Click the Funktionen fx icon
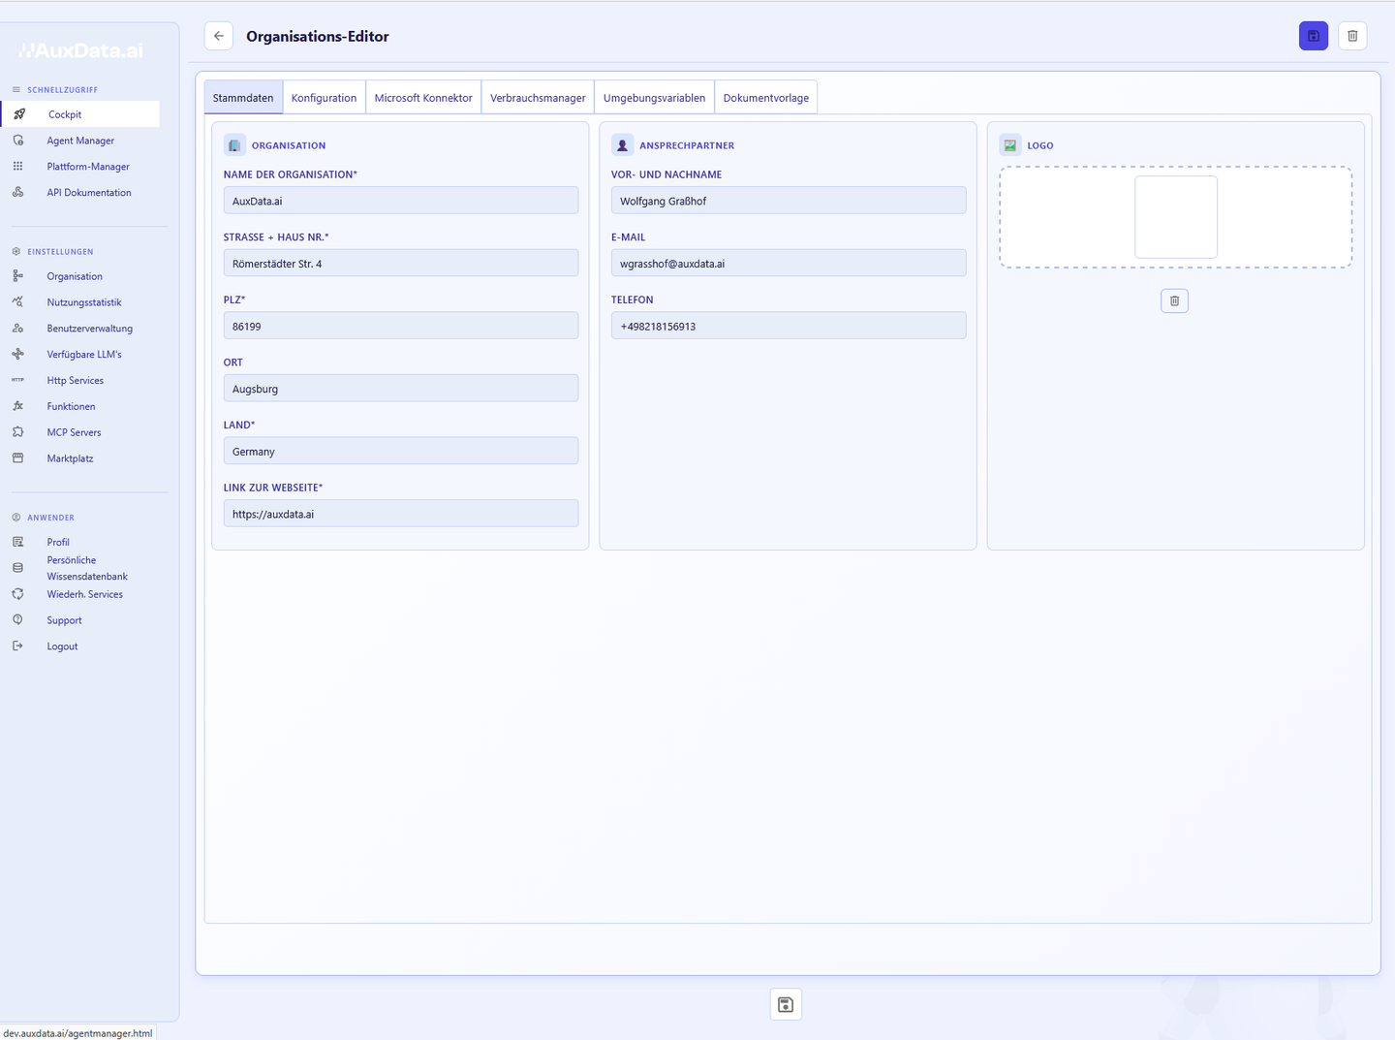1395x1040 pixels. click(18, 407)
